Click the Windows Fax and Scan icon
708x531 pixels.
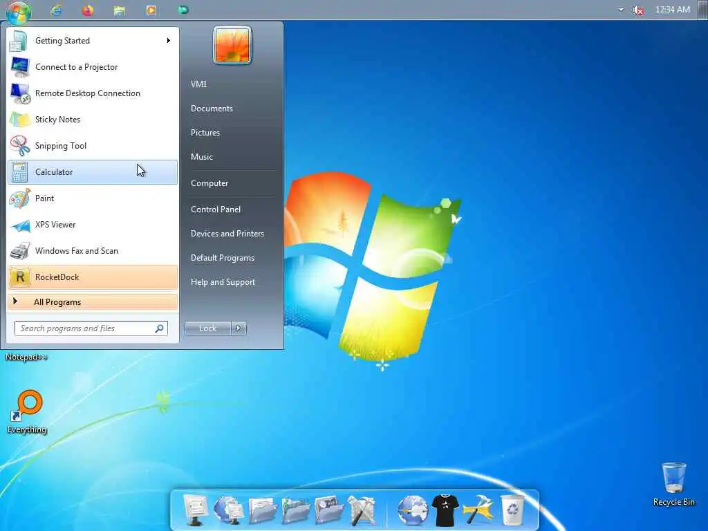pyautogui.click(x=20, y=251)
